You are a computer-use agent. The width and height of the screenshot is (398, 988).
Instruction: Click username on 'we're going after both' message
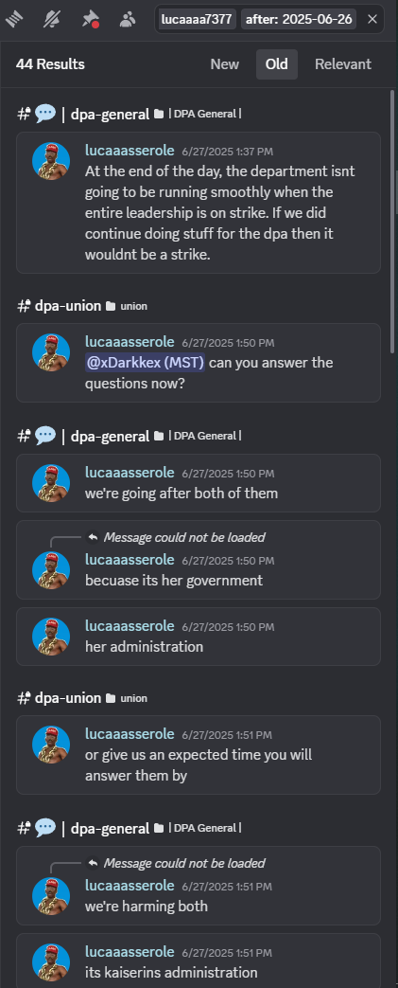[x=130, y=473]
